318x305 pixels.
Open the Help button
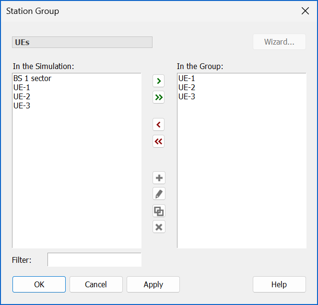point(279,284)
